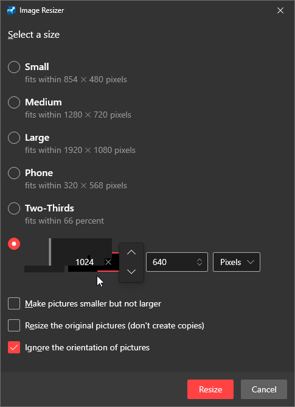Click the 640 height input field
Image resolution: width=295 pixels, height=407 pixels.
coord(177,262)
